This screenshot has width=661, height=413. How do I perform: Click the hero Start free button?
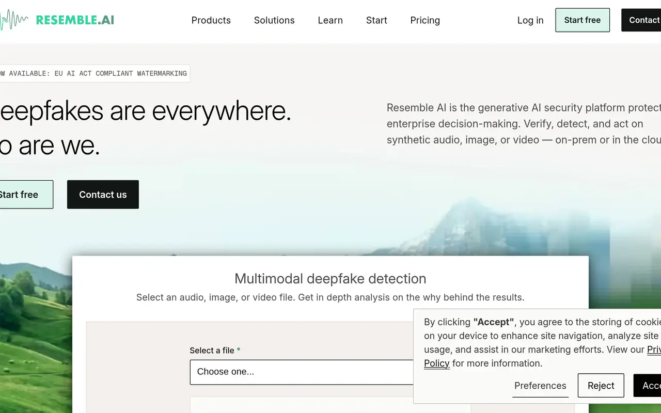click(26, 195)
